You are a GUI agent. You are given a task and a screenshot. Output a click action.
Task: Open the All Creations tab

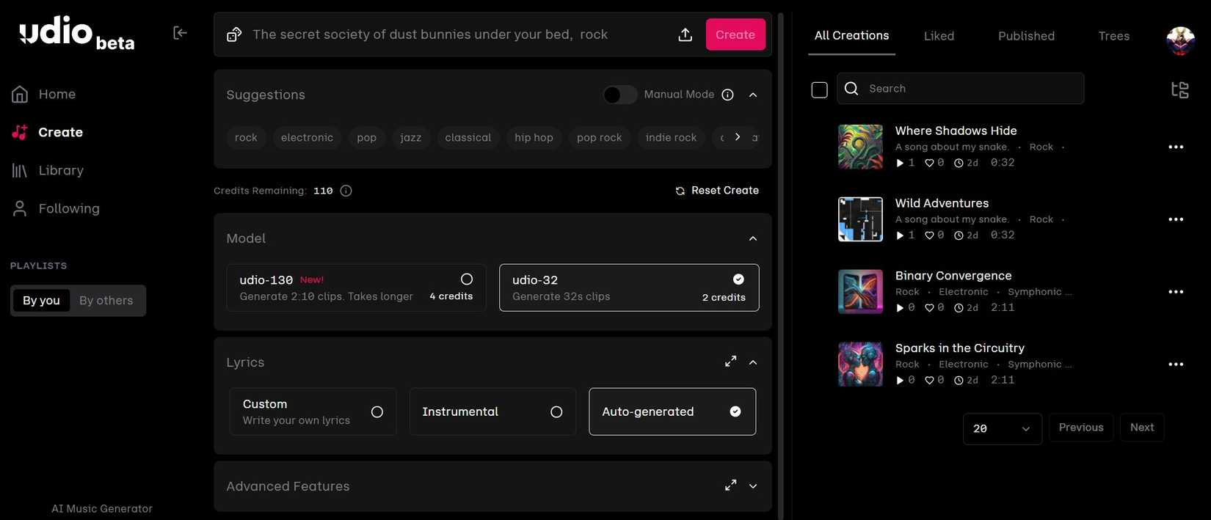851,35
